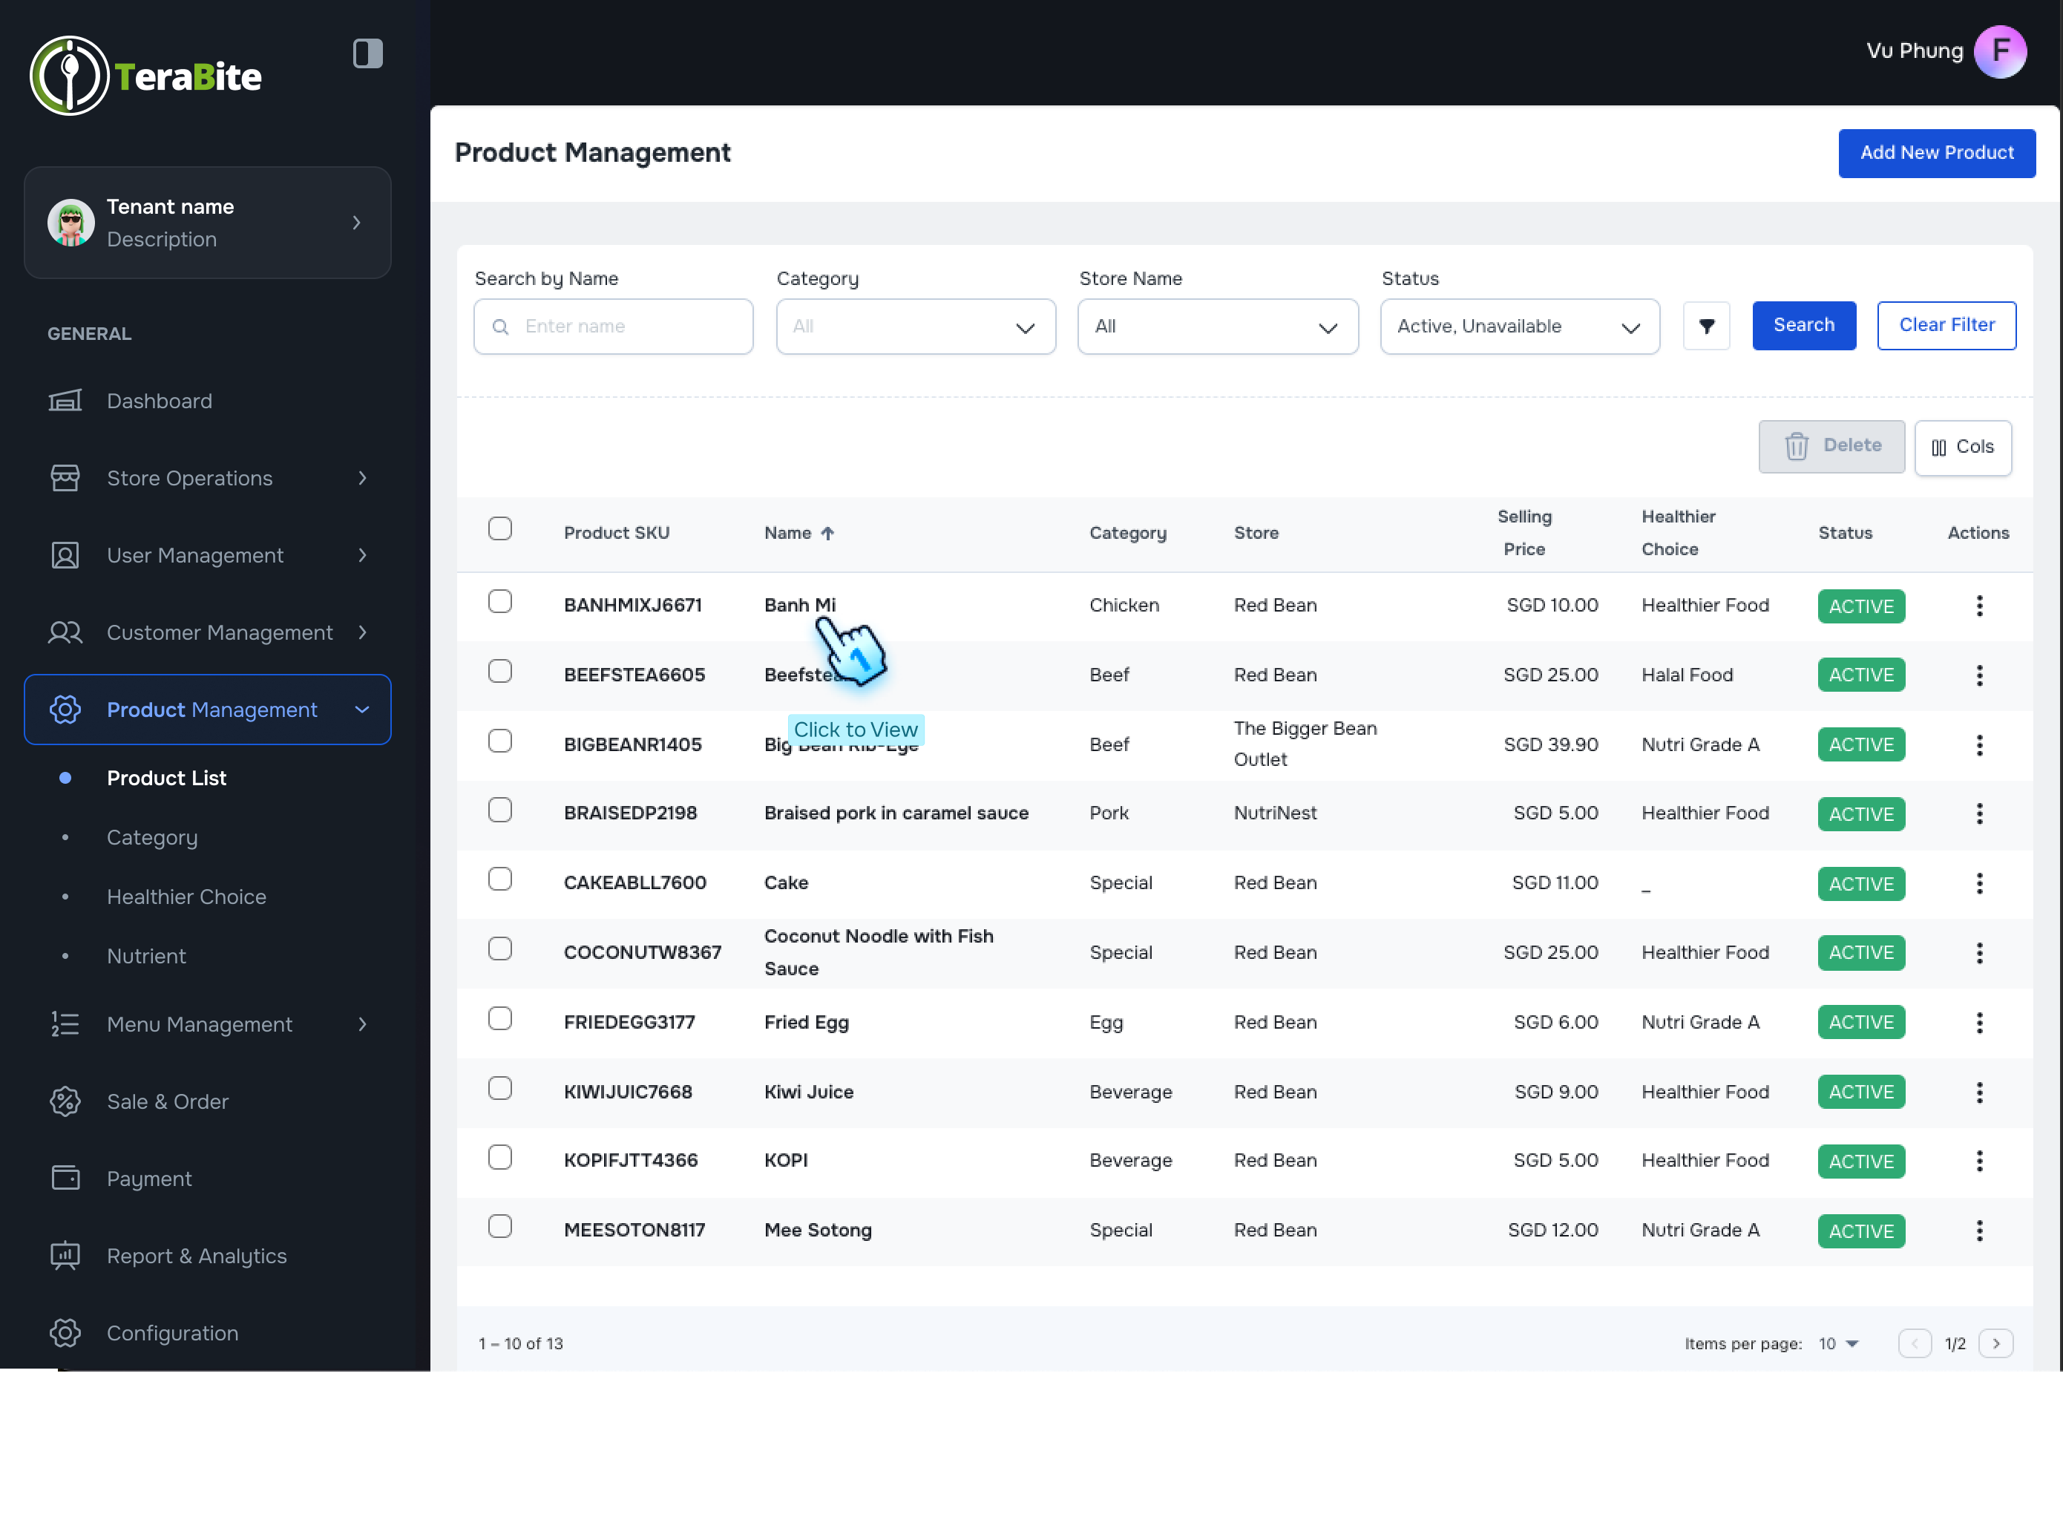Image resolution: width=2063 pixels, height=1520 pixels.
Task: Open the Category filter dropdown
Action: 915,327
